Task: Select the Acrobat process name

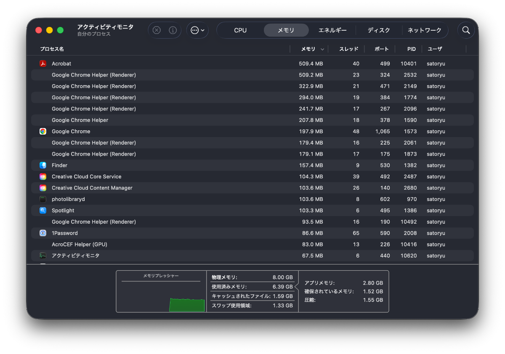Action: point(61,63)
